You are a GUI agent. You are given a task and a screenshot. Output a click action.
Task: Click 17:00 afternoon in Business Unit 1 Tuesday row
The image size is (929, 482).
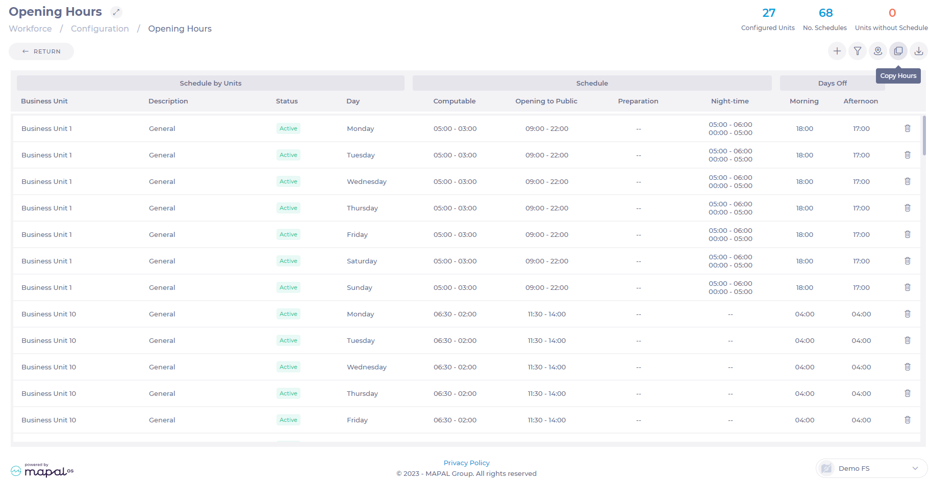pyautogui.click(x=861, y=155)
